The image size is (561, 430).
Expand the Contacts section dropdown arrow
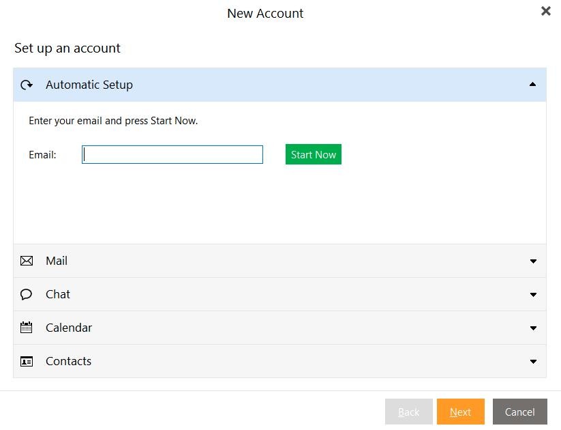coord(533,362)
